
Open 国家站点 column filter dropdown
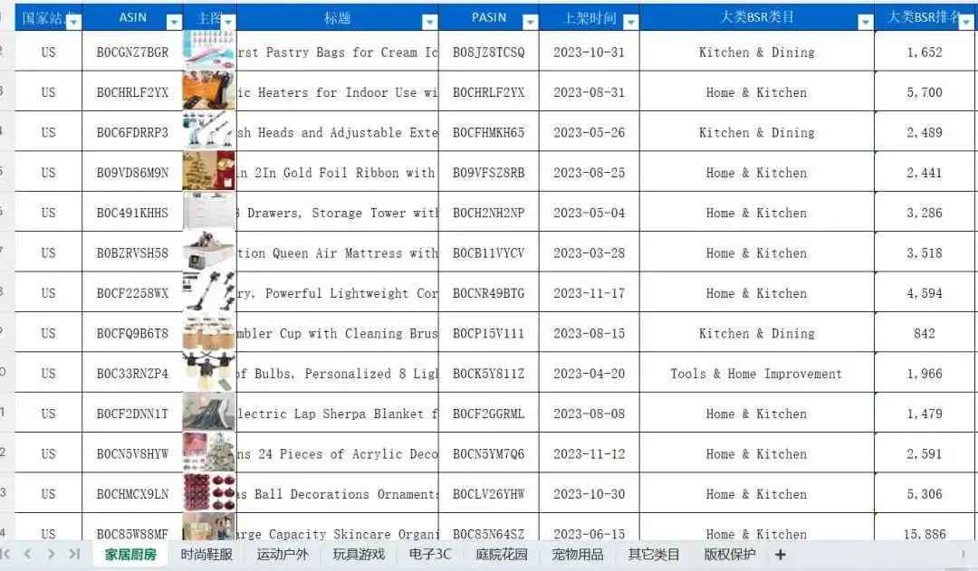point(74,23)
